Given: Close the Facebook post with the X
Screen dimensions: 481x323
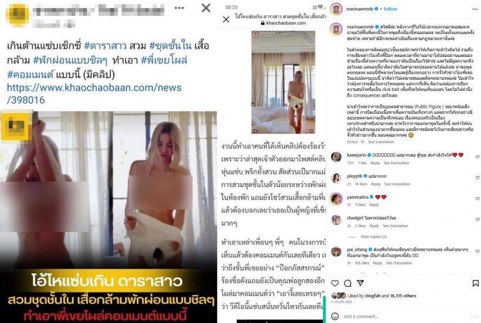Looking at the screenshot, I should 206,8.
